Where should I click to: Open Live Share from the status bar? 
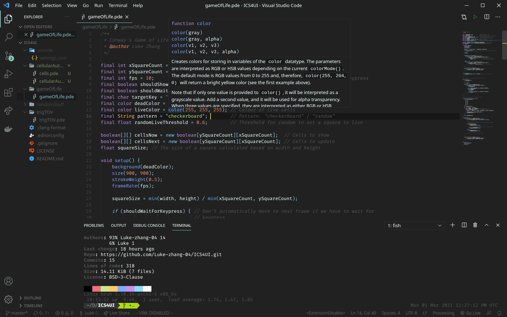pyautogui.click(x=117, y=313)
